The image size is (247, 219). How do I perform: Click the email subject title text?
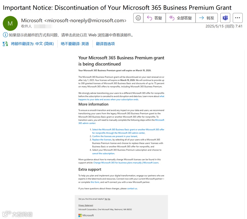click(117, 8)
